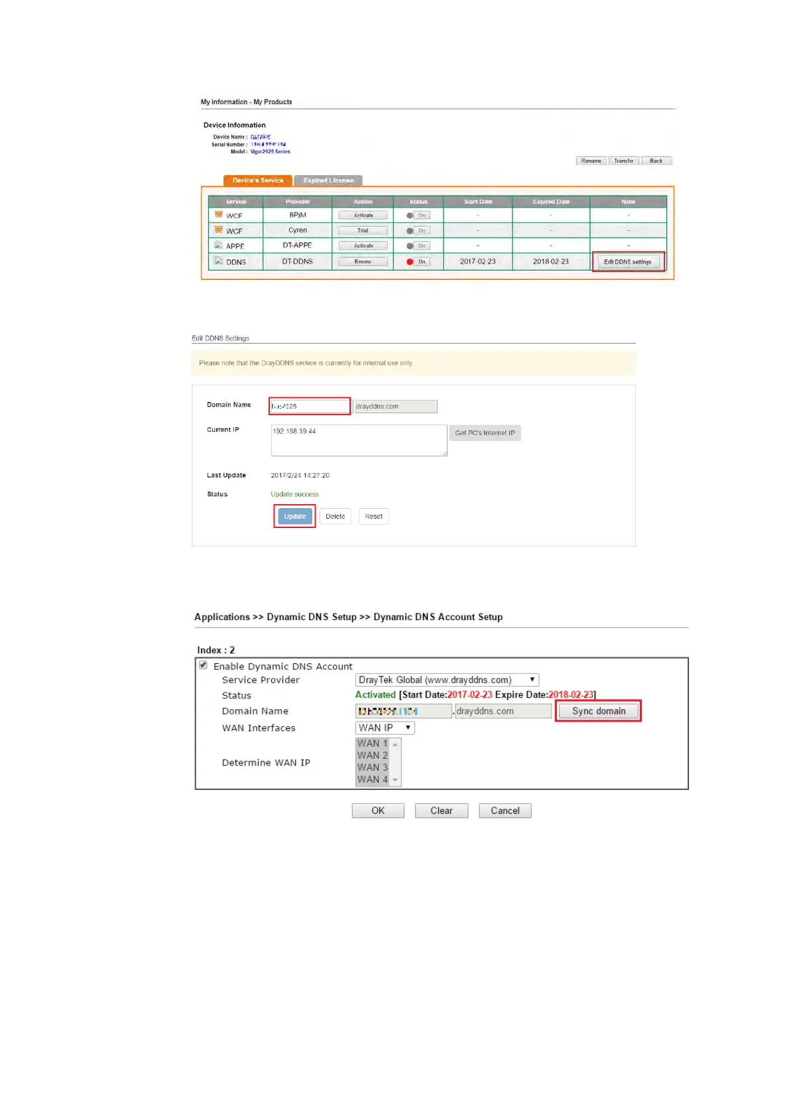Click the Transfer button
Image resolution: width=789 pixels, height=1117 pixels.
[623, 161]
